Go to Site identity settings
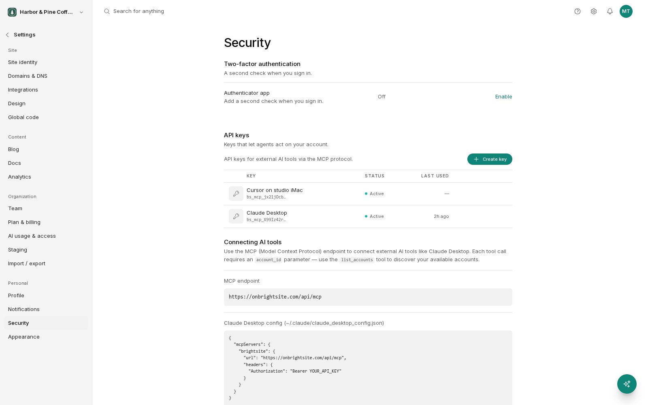 point(46,62)
